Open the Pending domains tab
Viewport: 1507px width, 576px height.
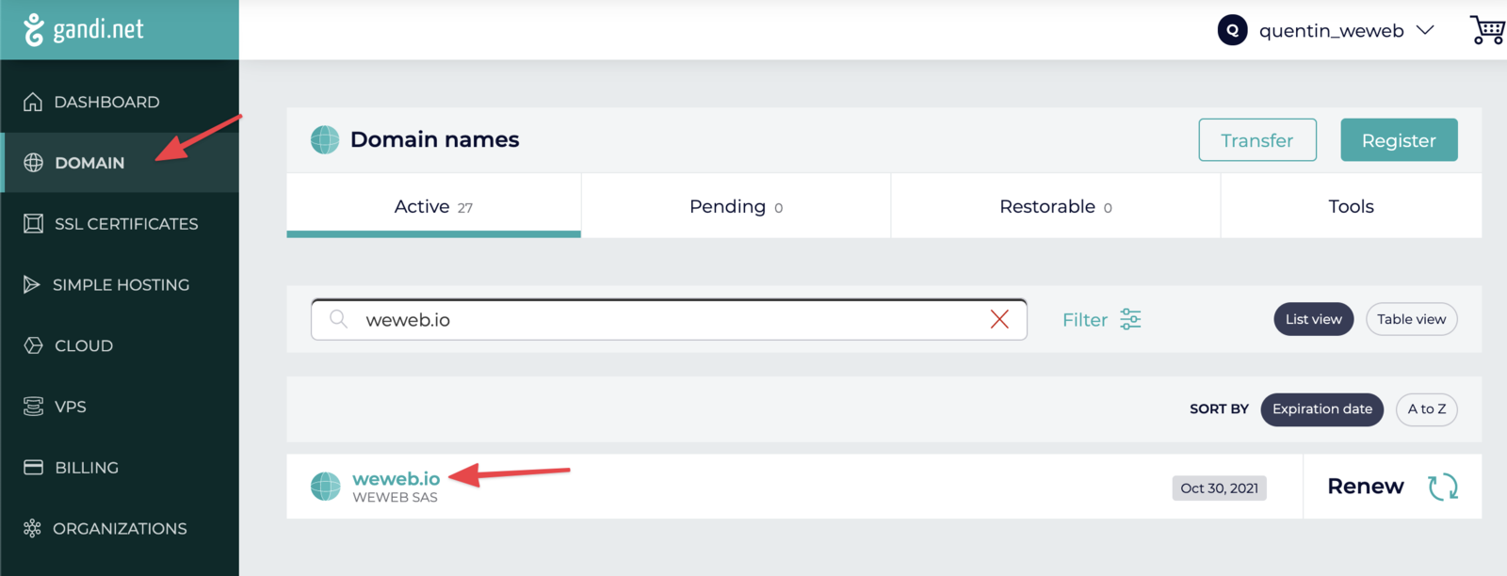click(x=736, y=207)
